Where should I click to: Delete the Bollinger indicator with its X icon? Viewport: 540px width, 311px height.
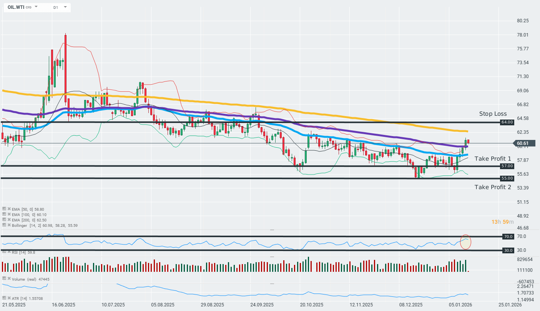pyautogui.click(x=9, y=225)
